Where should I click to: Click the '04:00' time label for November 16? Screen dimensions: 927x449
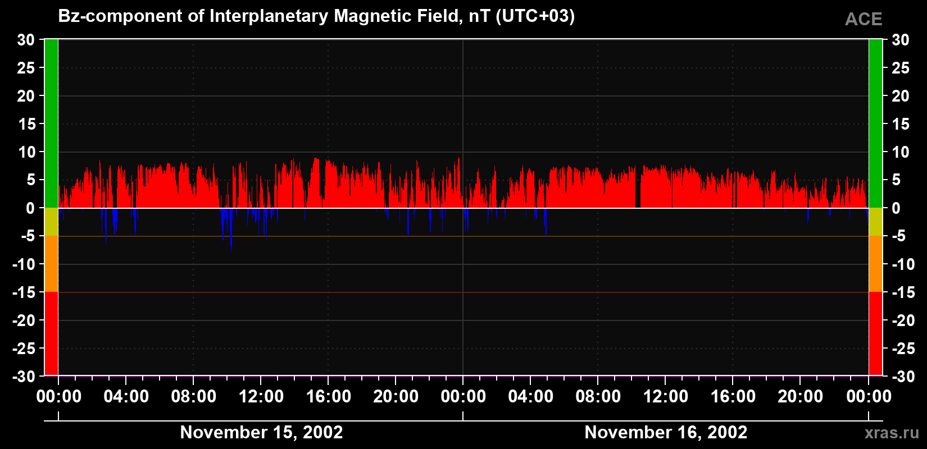(531, 397)
